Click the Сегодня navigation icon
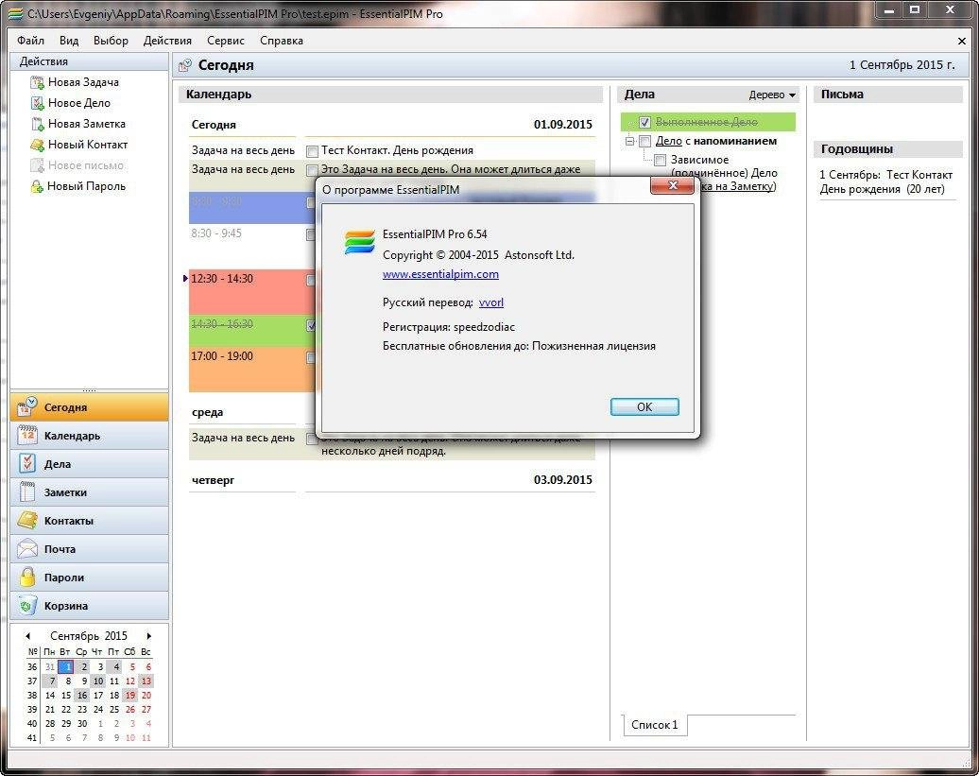 (x=27, y=407)
